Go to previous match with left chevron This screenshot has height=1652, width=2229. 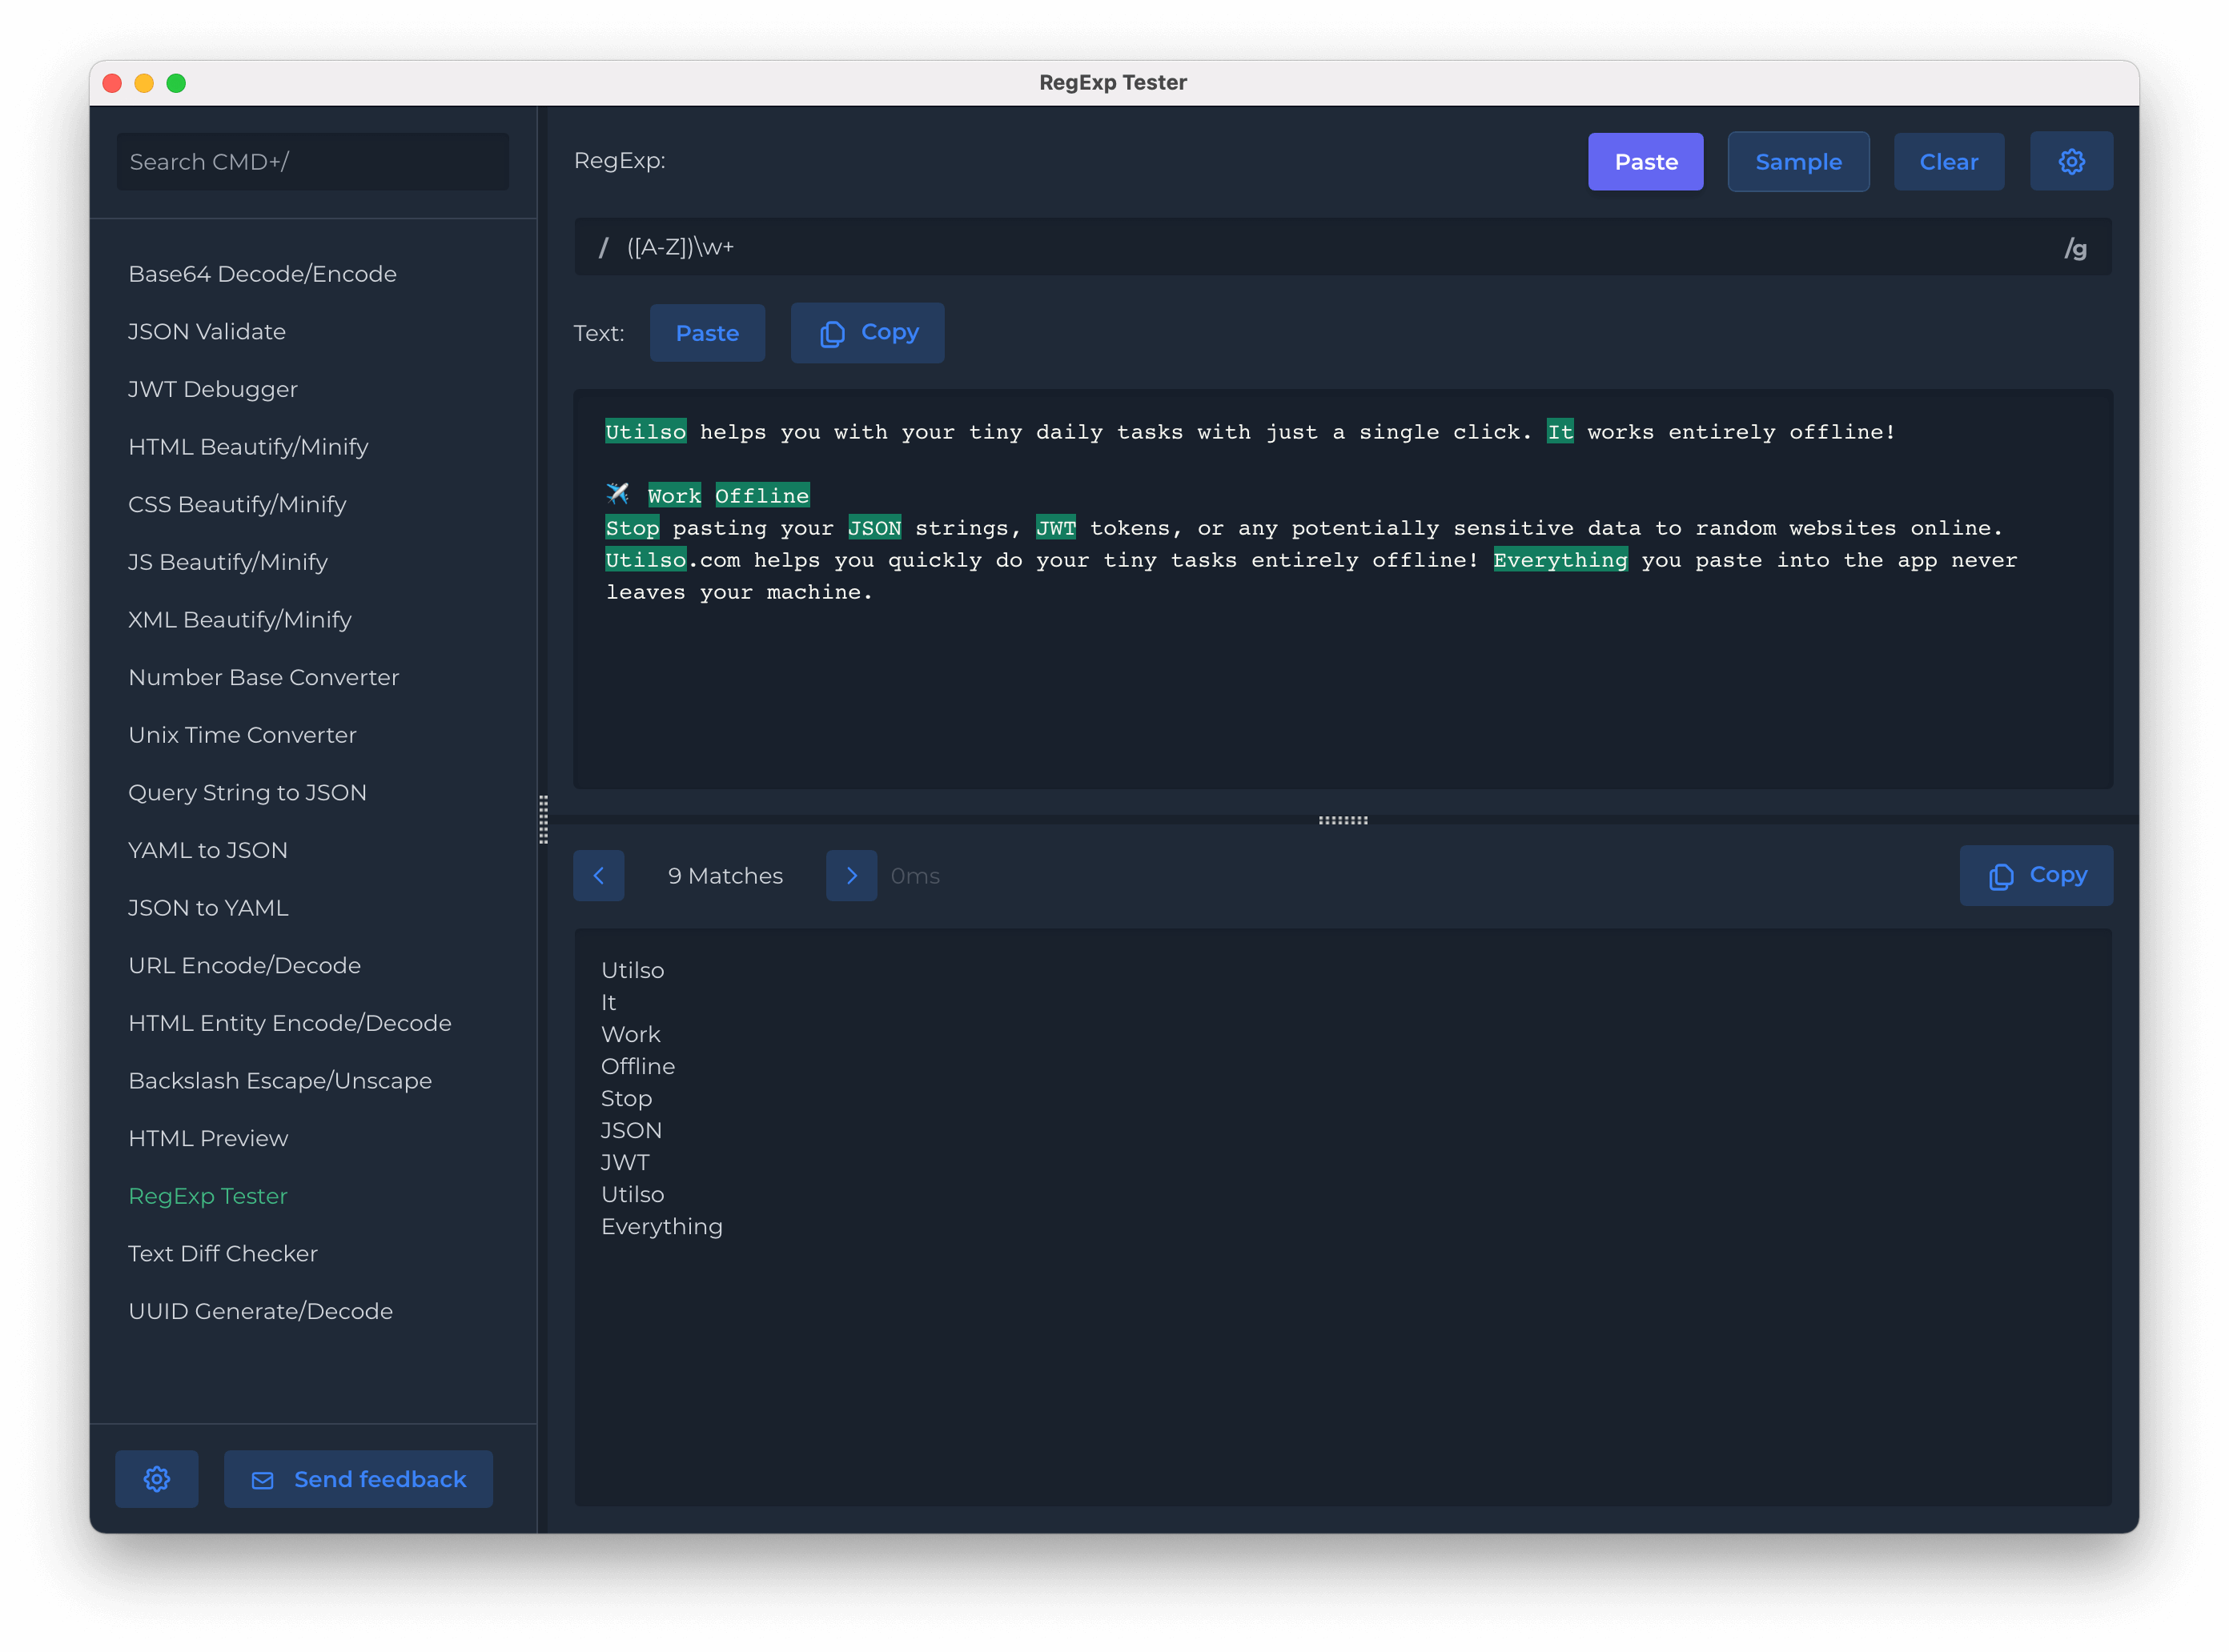tap(598, 875)
